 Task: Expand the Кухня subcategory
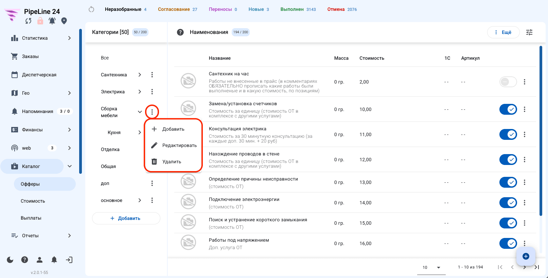click(x=140, y=132)
